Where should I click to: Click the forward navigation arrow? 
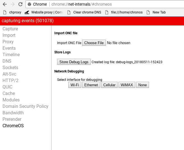[x=13, y=4]
